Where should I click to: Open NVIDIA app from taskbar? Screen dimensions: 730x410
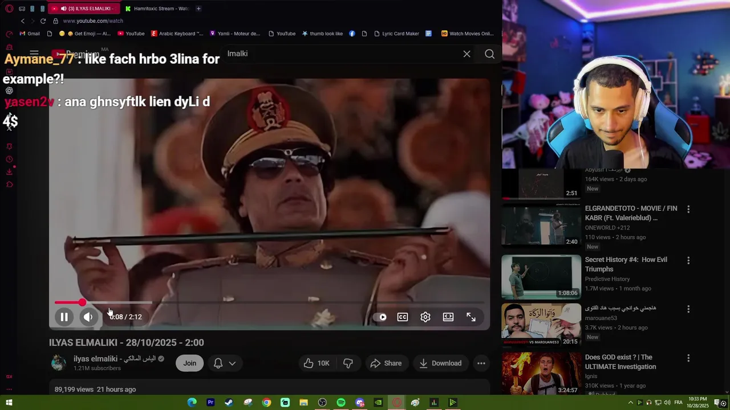[x=378, y=403]
